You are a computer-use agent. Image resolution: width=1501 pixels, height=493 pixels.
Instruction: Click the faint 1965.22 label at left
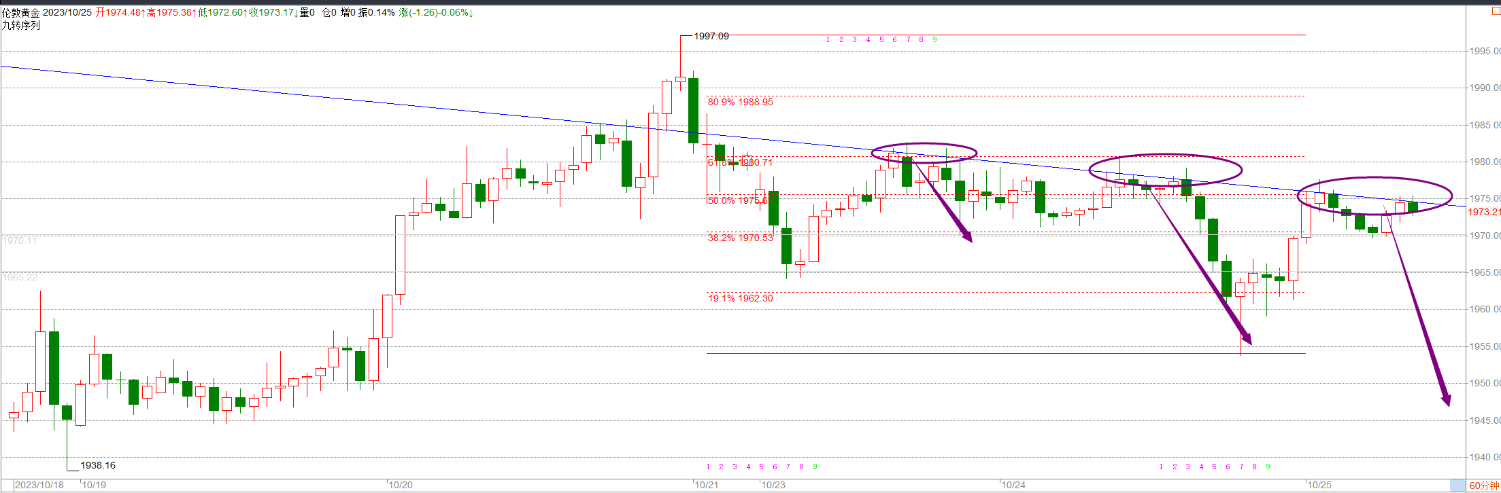tap(20, 277)
